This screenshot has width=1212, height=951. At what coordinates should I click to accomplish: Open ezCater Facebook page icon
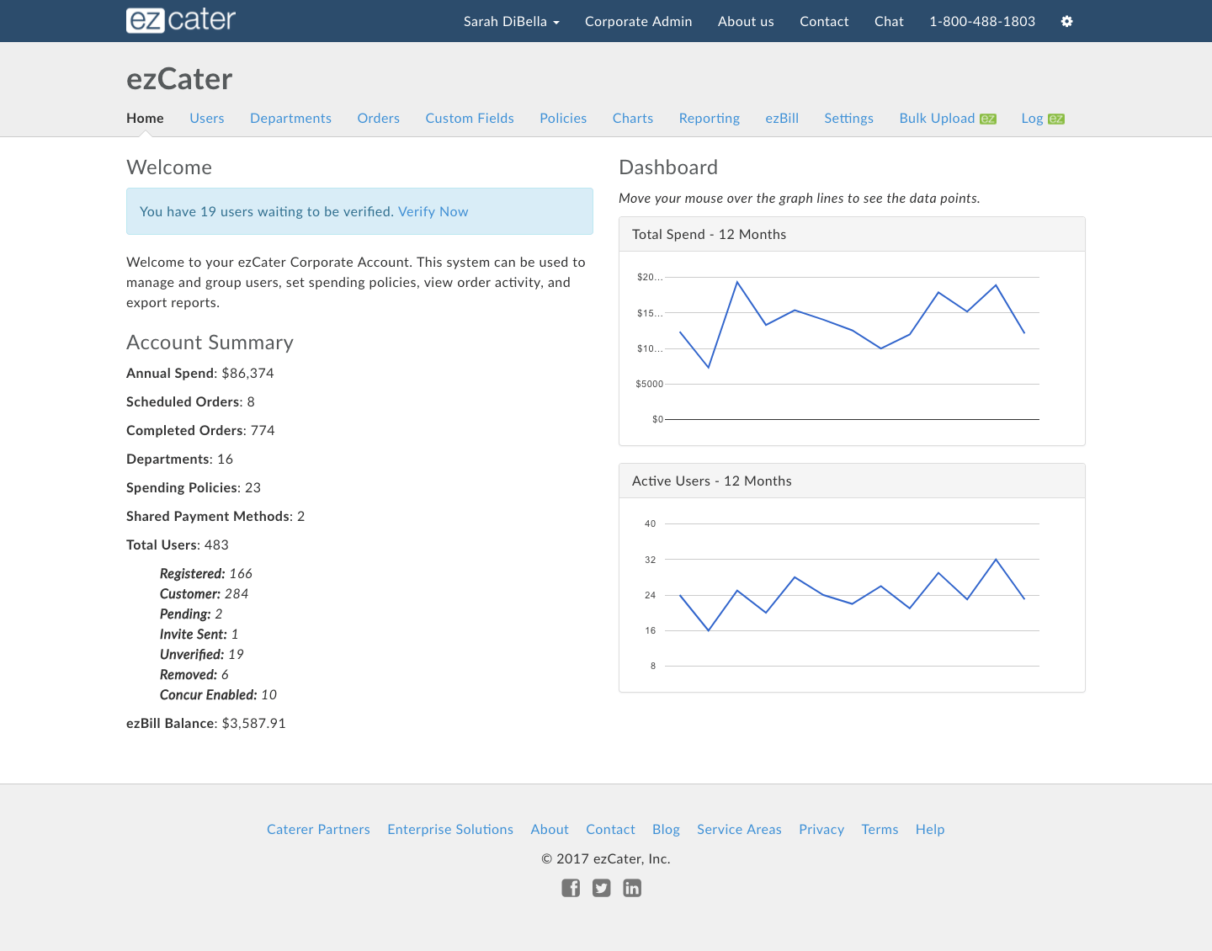571,888
